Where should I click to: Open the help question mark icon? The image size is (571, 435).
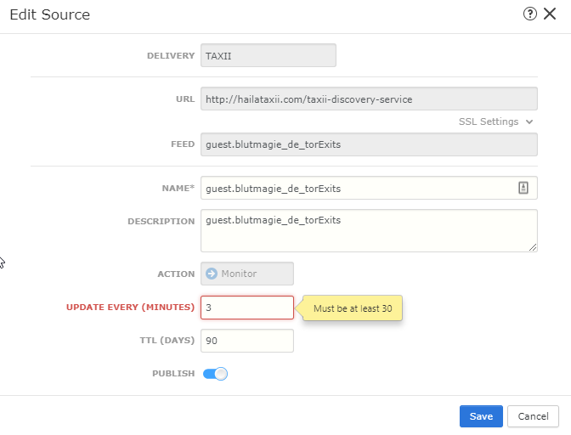530,14
